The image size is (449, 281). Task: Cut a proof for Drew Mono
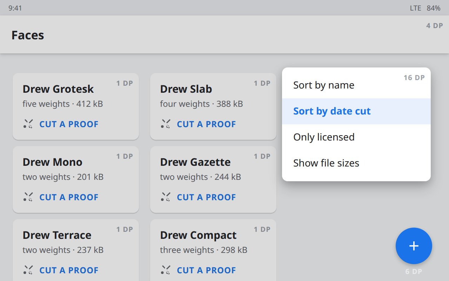point(69,197)
